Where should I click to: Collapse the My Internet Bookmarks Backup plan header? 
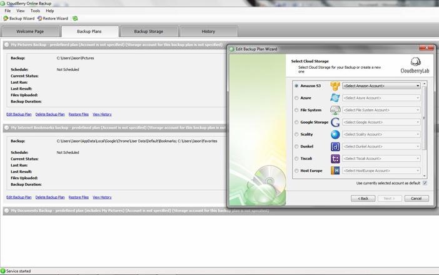(x=7, y=127)
